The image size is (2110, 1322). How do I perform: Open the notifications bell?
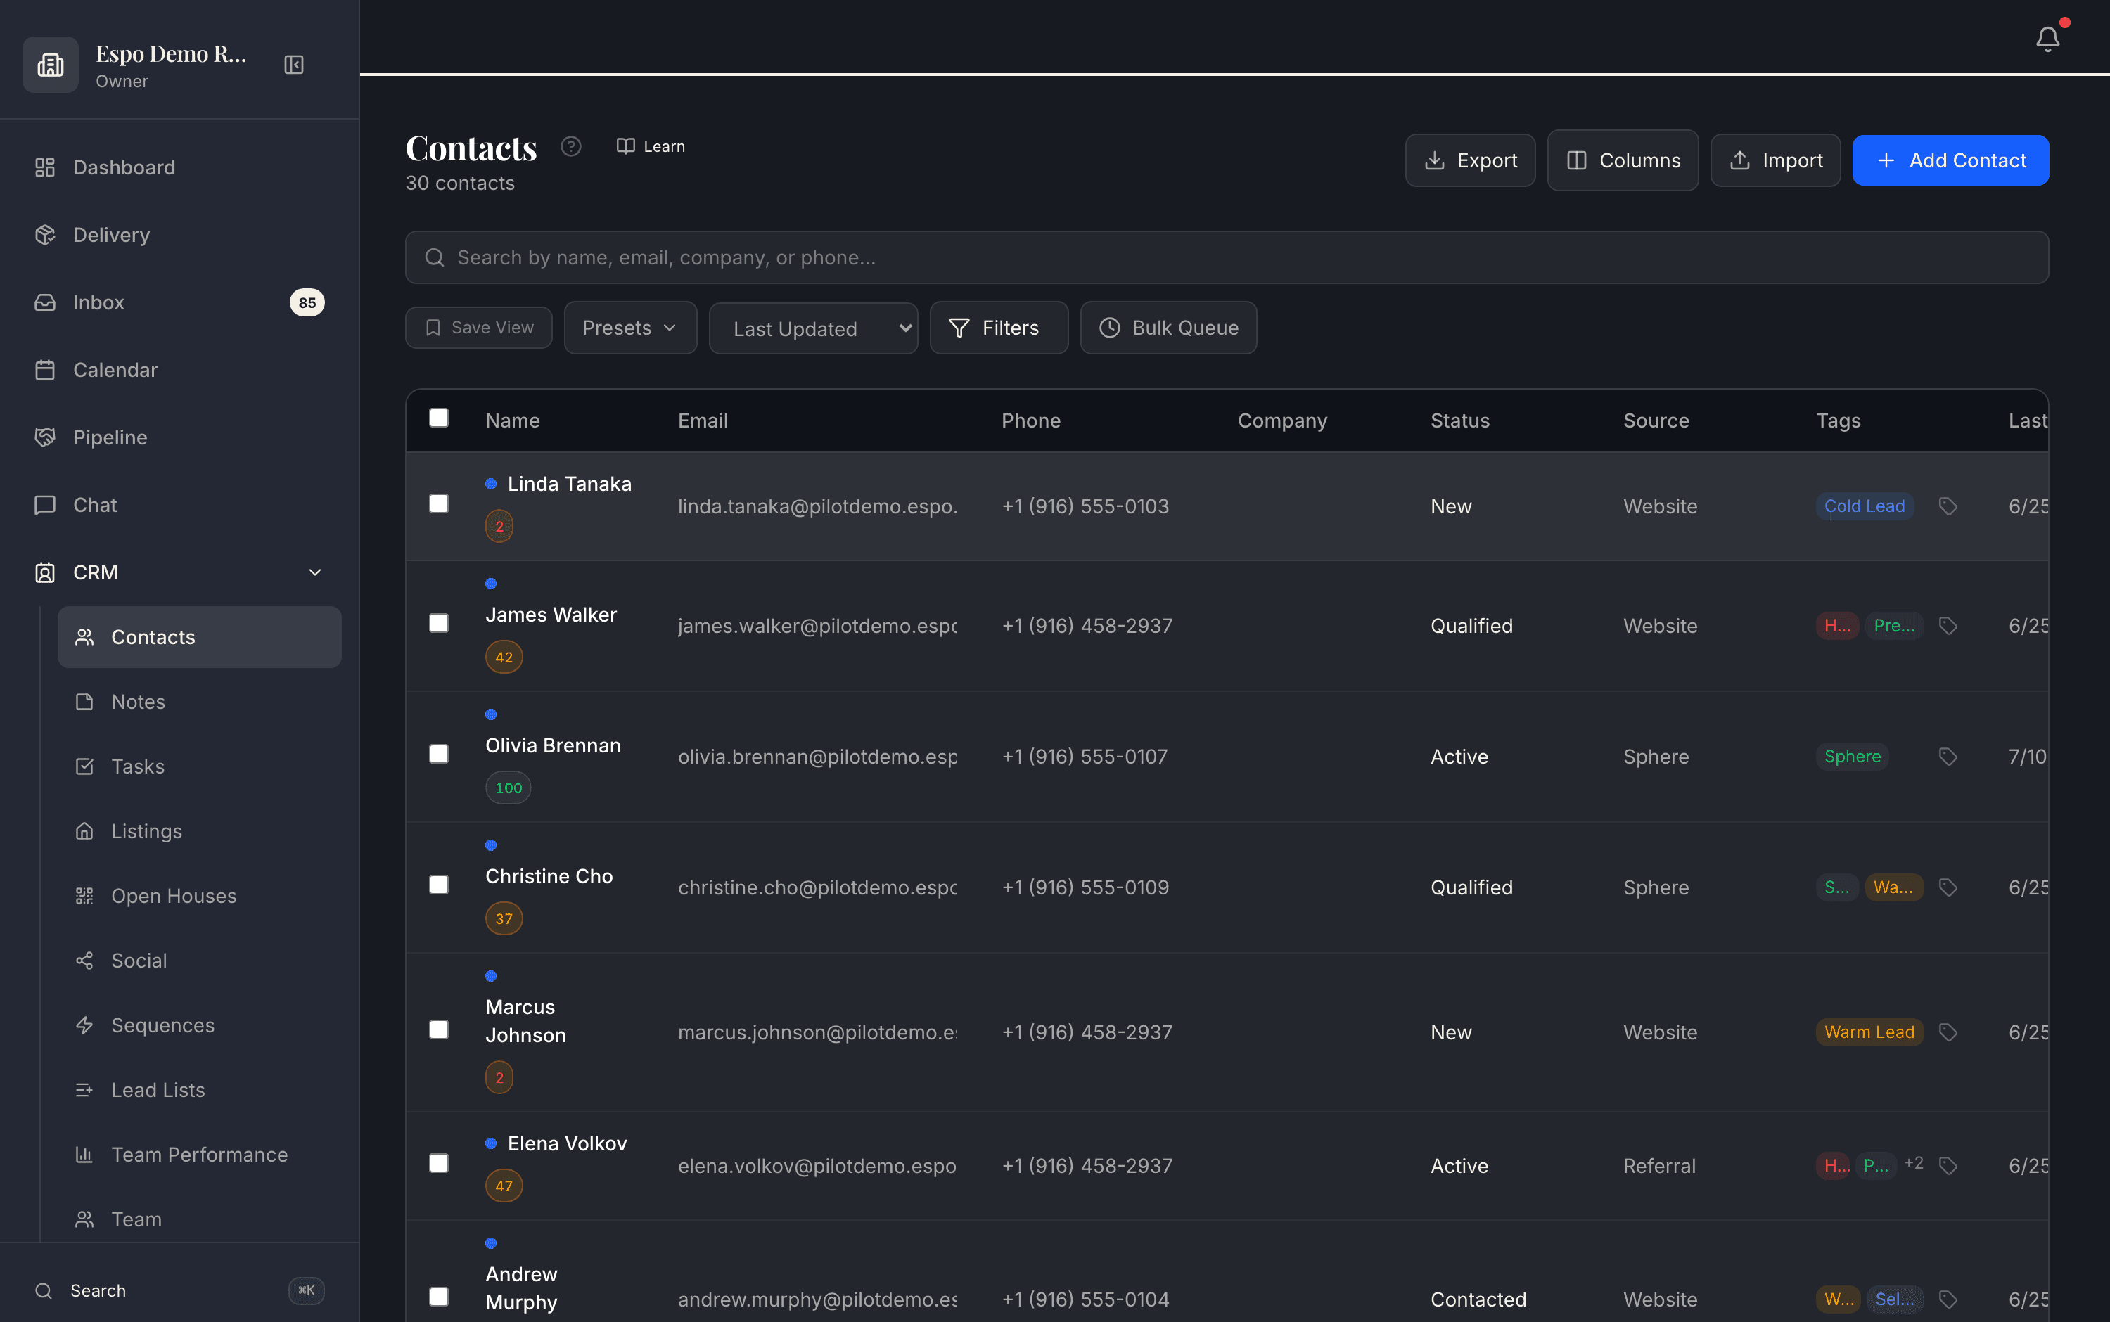(x=2047, y=39)
